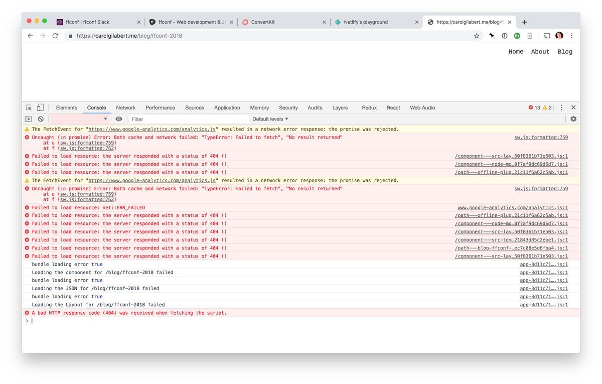The width and height of the screenshot is (602, 384).
Task: Open the Default levels dropdown
Action: [270, 119]
